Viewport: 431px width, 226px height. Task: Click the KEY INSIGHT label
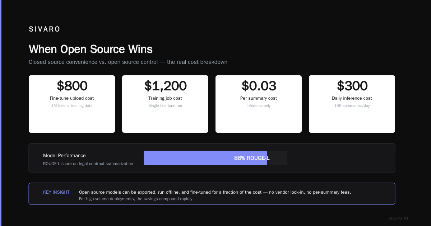pos(56,192)
